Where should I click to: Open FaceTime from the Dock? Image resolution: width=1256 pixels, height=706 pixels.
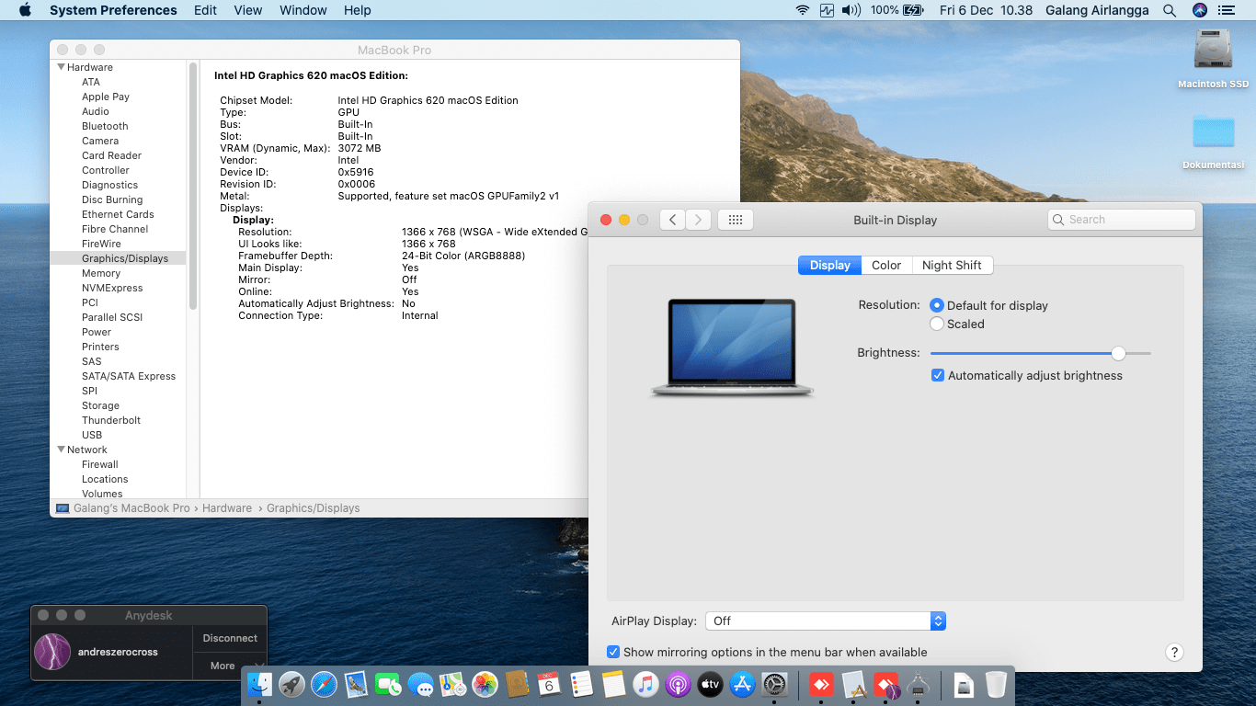pyautogui.click(x=388, y=684)
